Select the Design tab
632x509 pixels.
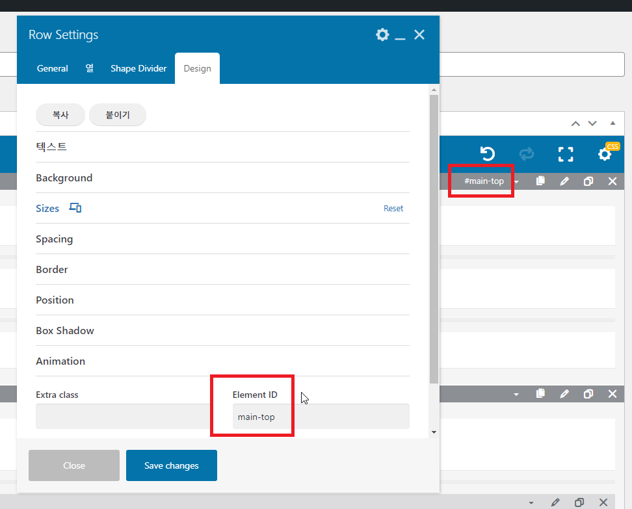tap(197, 68)
